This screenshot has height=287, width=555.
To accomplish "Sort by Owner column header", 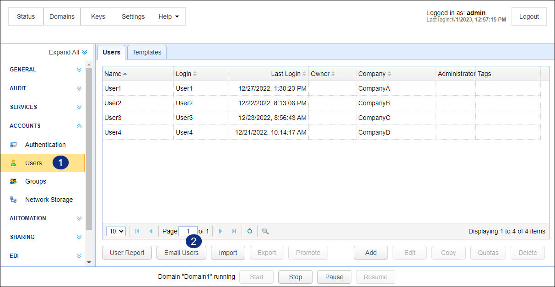I will [x=332, y=74].
